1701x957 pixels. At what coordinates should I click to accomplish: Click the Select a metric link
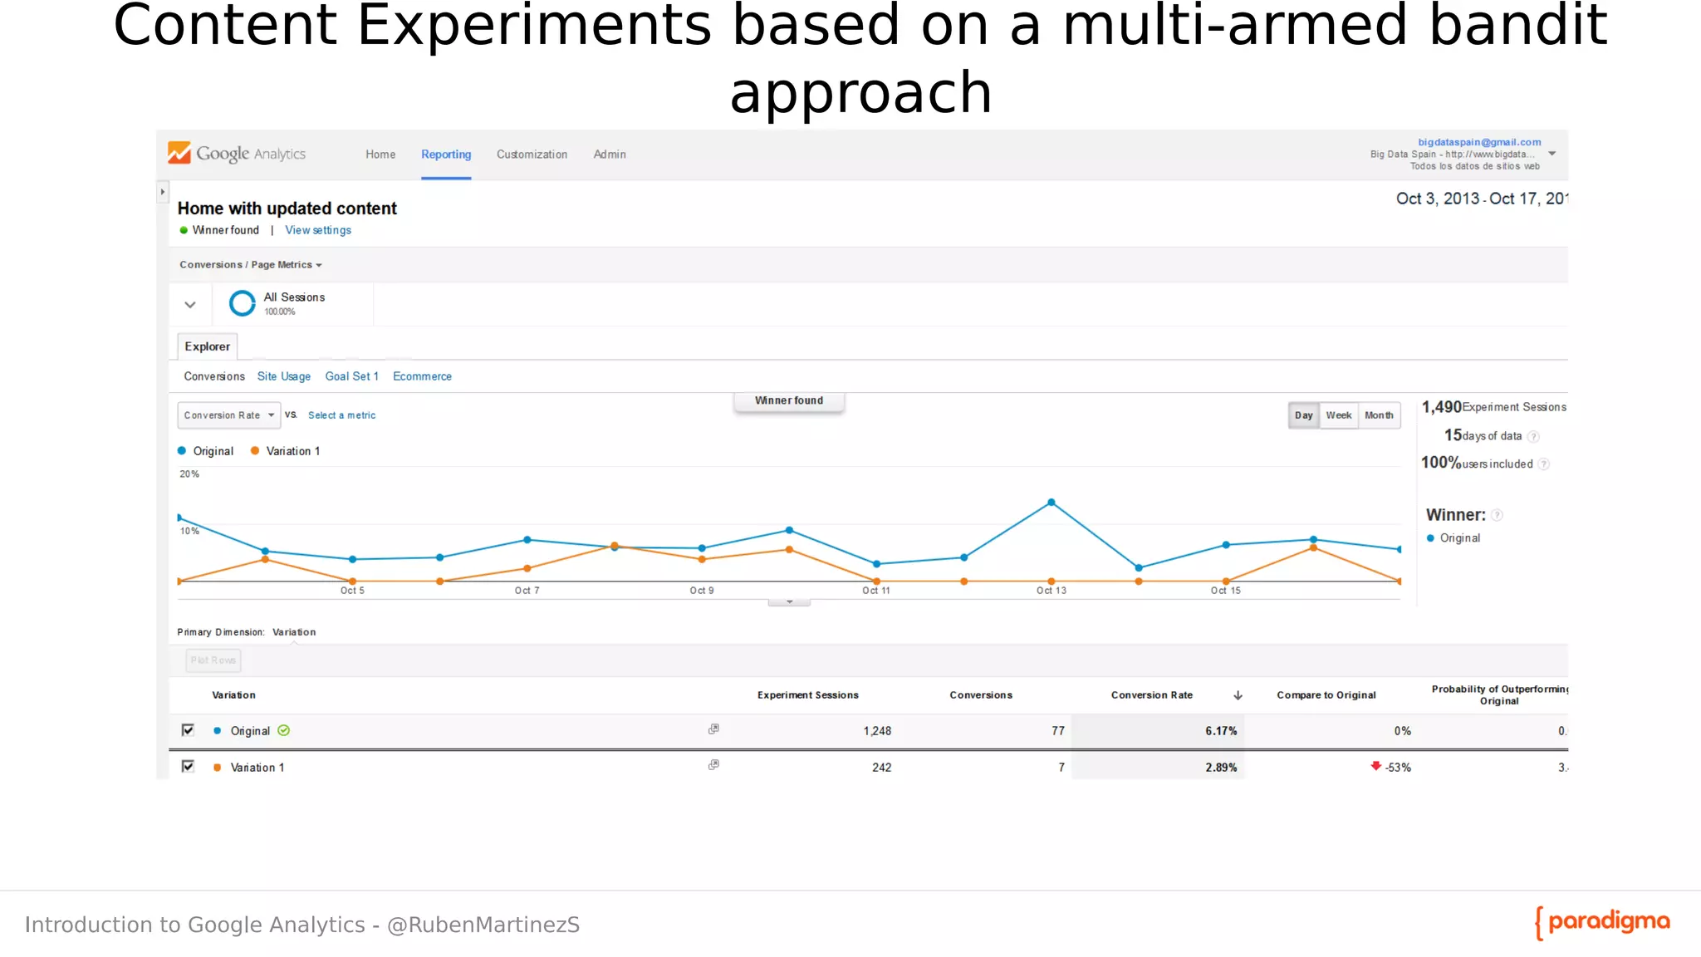pos(341,415)
